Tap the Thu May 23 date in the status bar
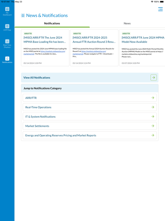This screenshot has height=221, width=165. click(17, 2)
